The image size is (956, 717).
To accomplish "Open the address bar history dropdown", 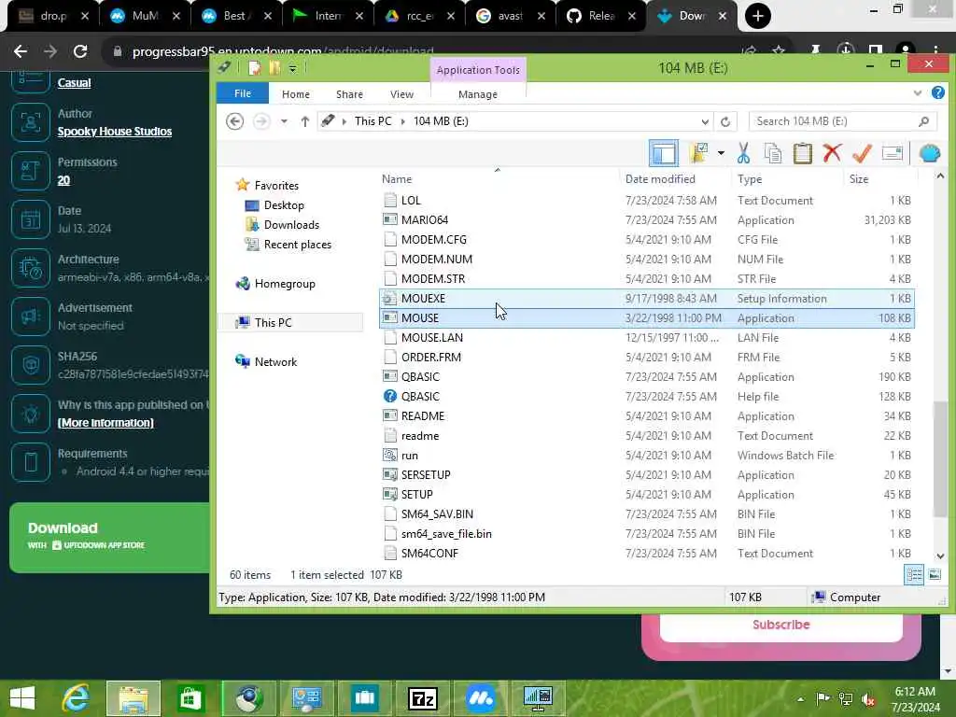I will (x=705, y=121).
